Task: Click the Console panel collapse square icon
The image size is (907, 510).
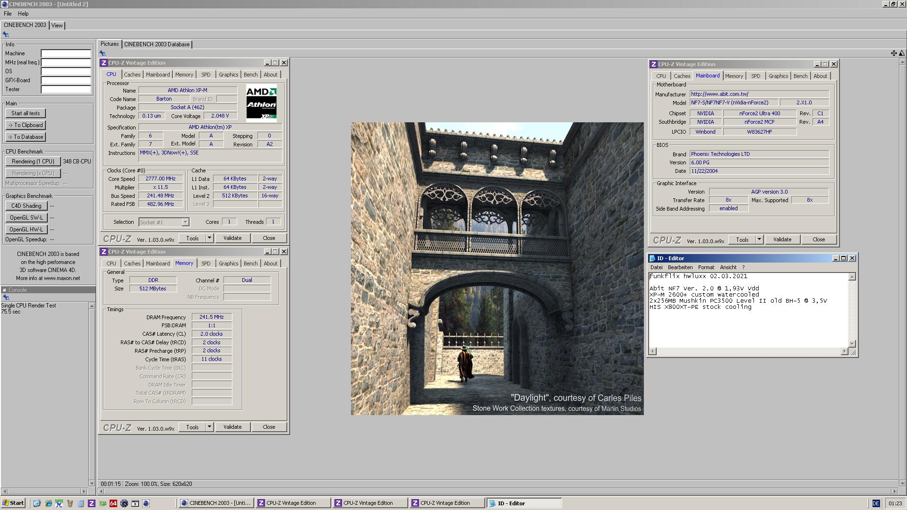Action: click(4, 290)
